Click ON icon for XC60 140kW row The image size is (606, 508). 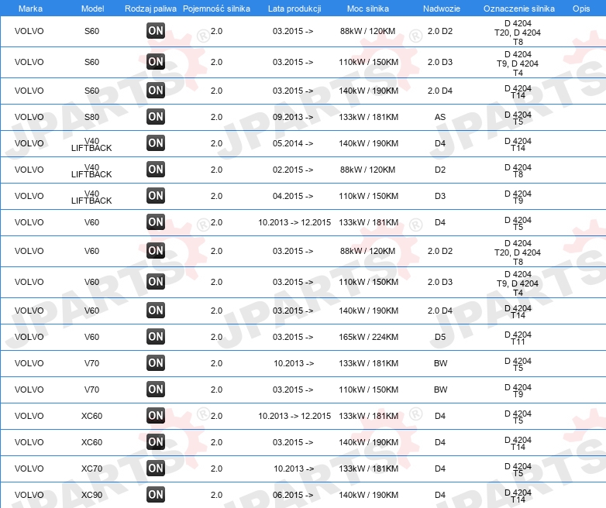(156, 442)
